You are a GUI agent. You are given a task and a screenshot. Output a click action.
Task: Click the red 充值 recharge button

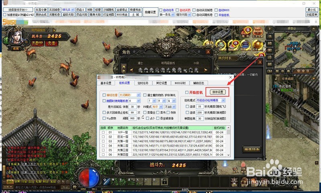pos(52,43)
